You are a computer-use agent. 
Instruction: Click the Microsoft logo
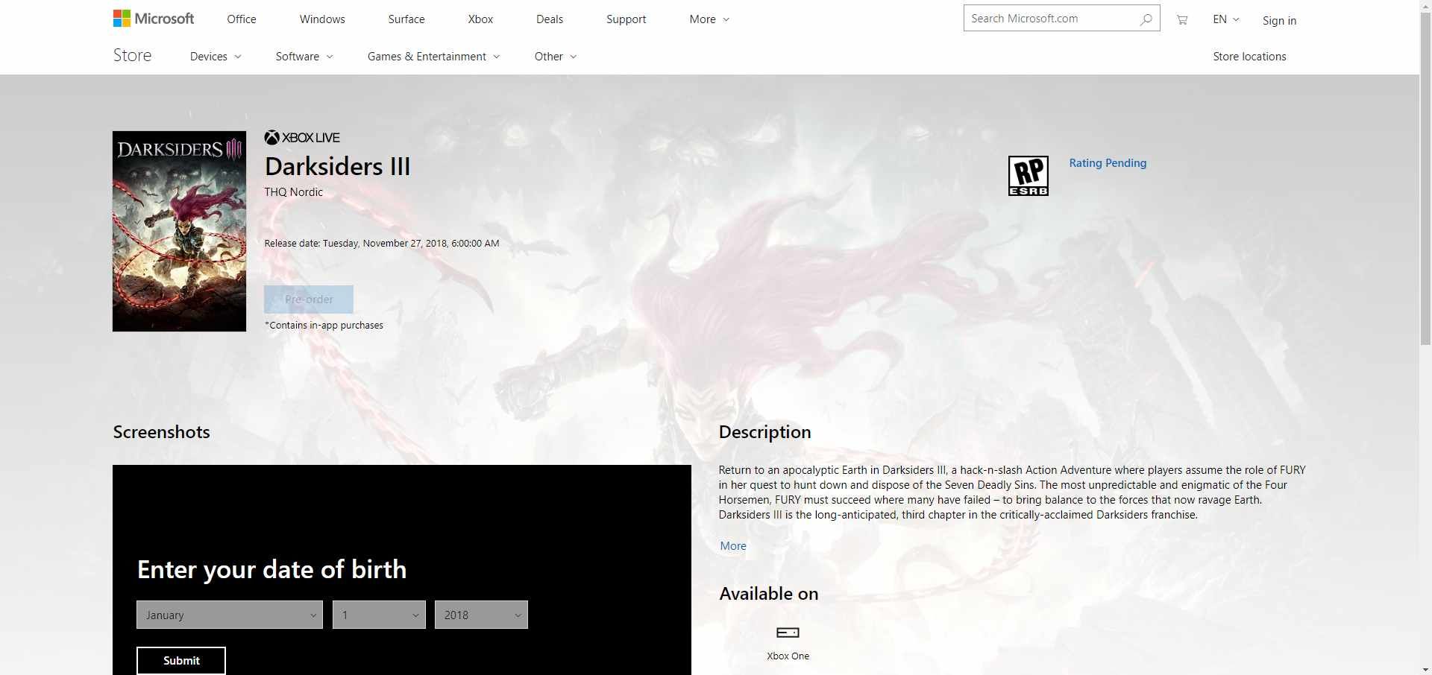tap(154, 19)
